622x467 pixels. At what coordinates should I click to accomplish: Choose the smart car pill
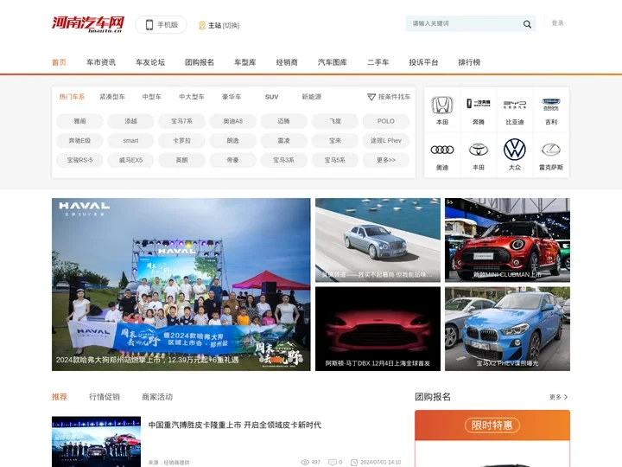130,141
